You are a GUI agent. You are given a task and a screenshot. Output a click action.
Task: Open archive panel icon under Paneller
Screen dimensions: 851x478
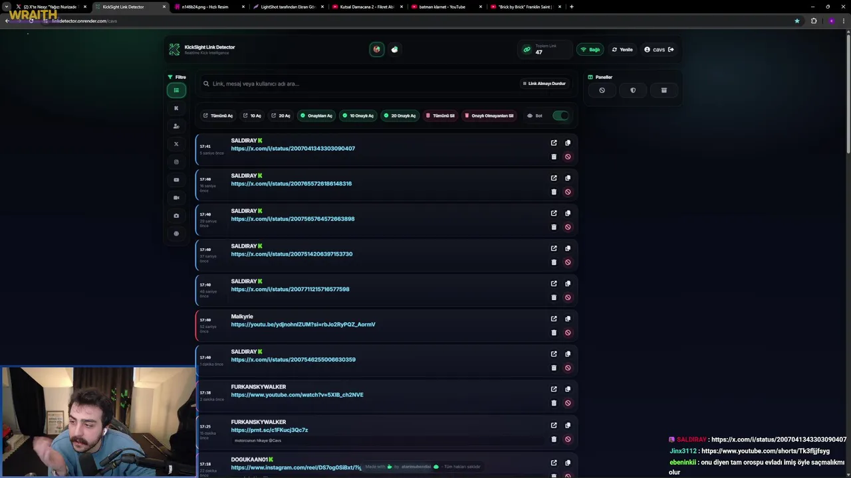point(664,90)
